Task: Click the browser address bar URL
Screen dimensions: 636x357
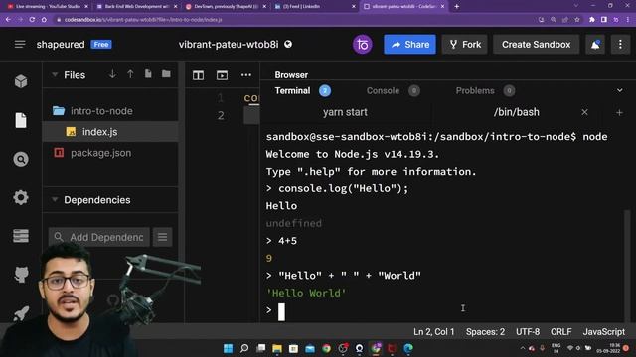Action: [x=143, y=20]
